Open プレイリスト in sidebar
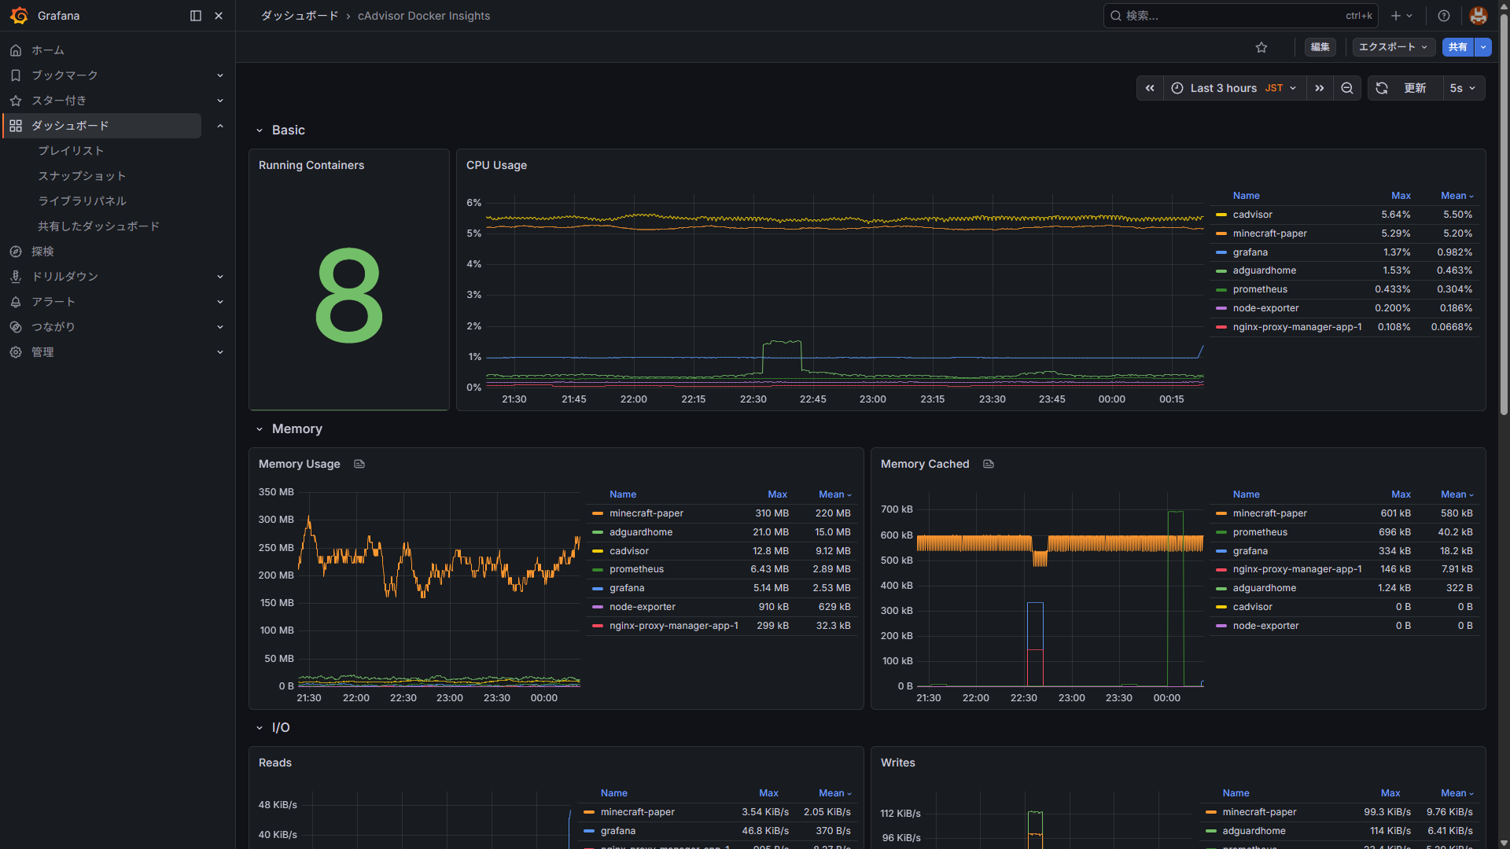This screenshot has height=849, width=1510. pyautogui.click(x=71, y=151)
